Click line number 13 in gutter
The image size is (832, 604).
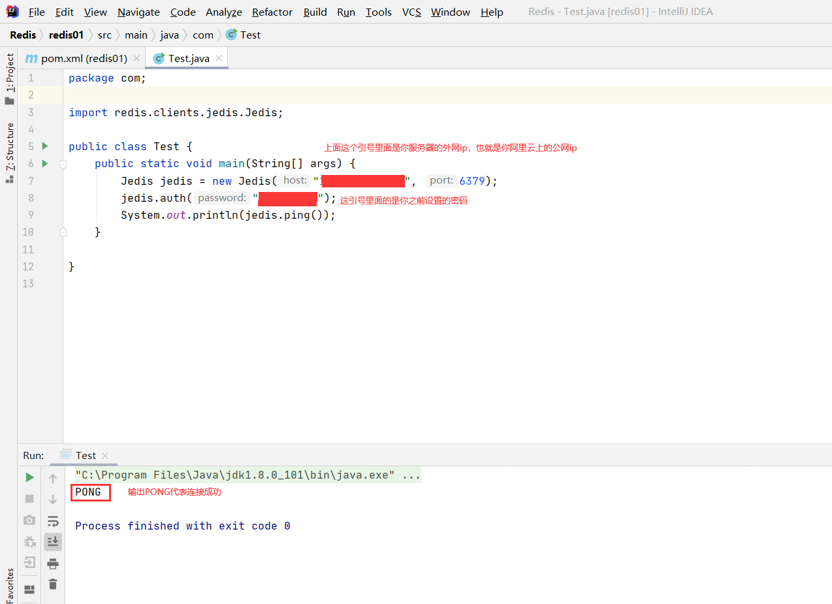(27, 283)
